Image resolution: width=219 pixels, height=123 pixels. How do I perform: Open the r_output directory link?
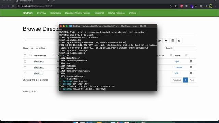click(x=178, y=67)
